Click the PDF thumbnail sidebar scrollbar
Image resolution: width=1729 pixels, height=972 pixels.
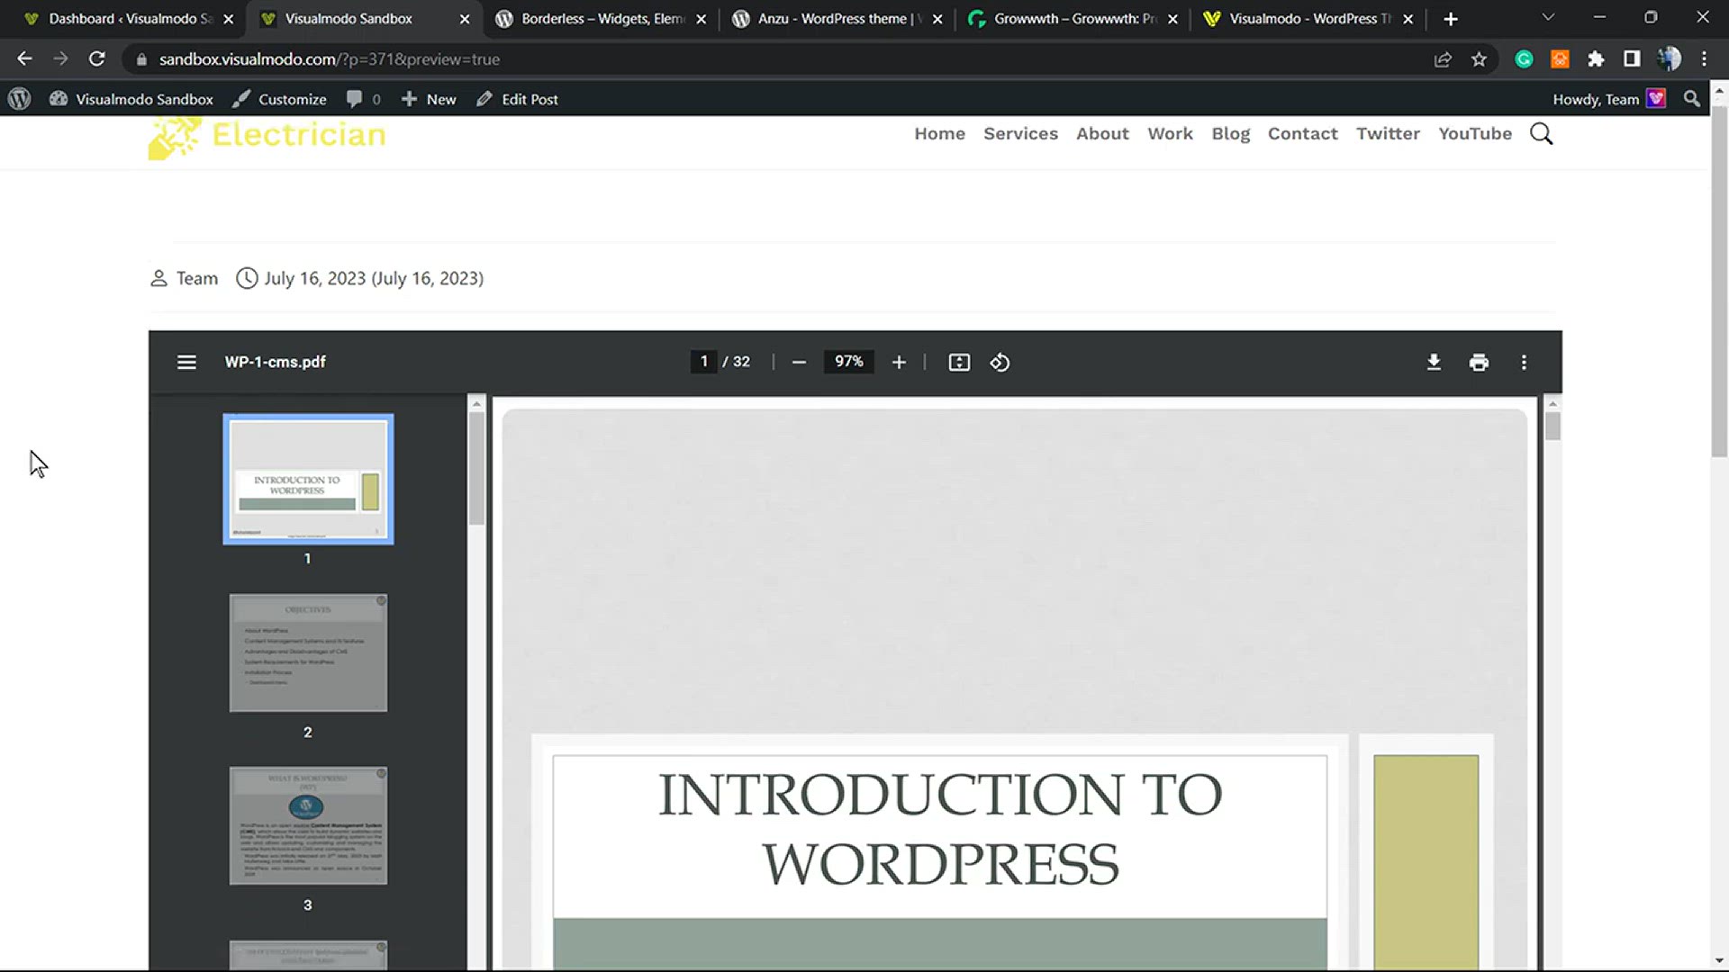(x=476, y=468)
